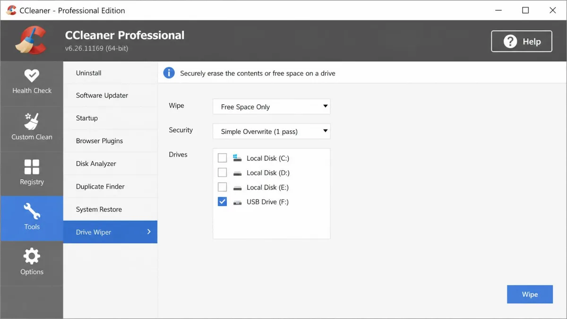This screenshot has height=319, width=567.
Task: Open Custom Clean broom icon
Action: tap(32, 121)
